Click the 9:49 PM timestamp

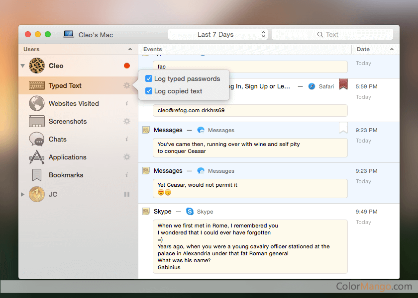(x=366, y=212)
